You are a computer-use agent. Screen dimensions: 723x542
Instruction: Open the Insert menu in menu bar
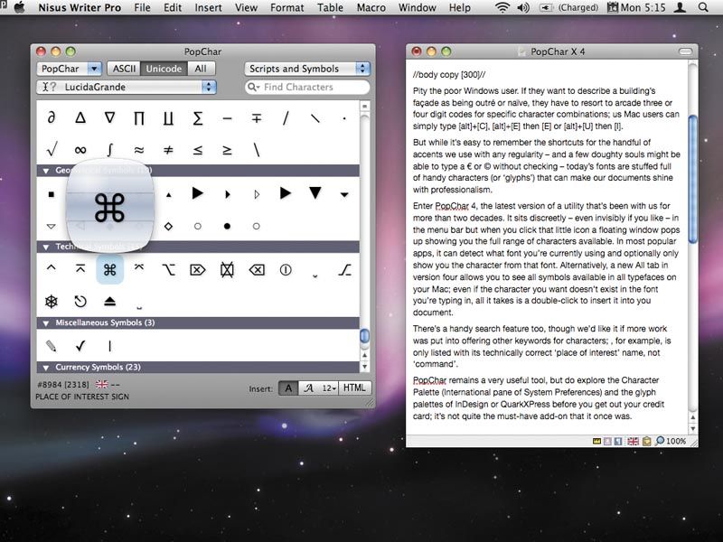208,7
